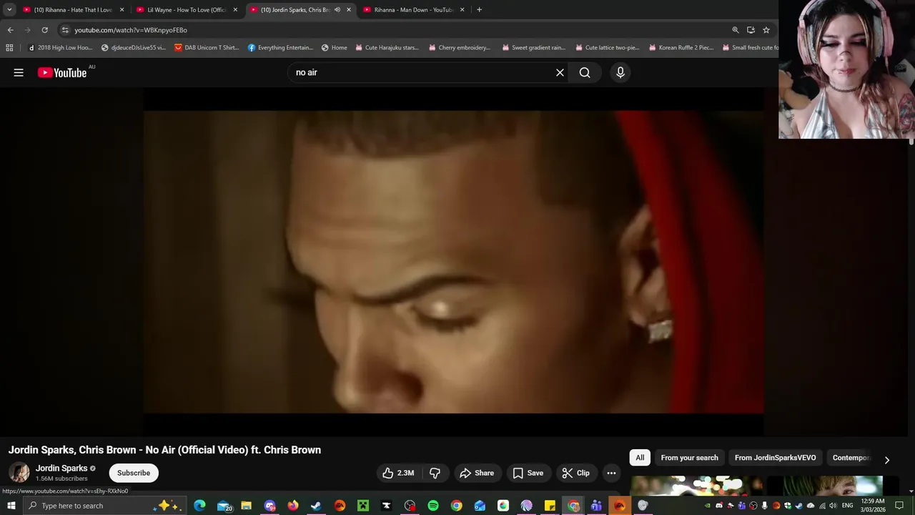
Task: Open 'DAB Unicorn T Shirt' bookmark
Action: 207,48
